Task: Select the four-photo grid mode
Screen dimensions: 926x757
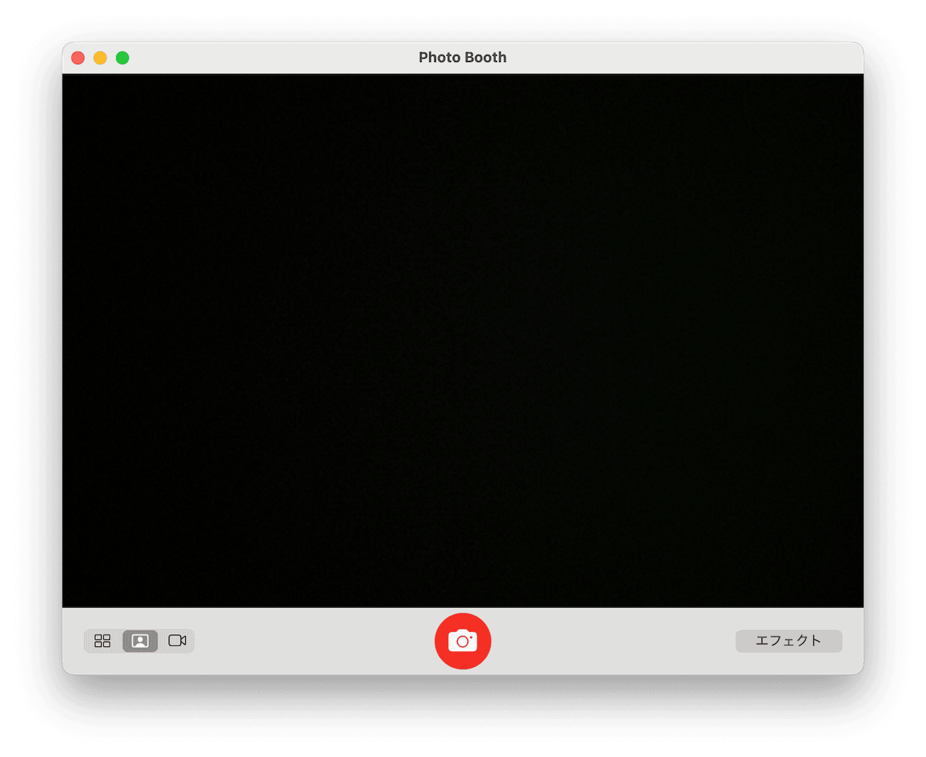Action: [102, 641]
